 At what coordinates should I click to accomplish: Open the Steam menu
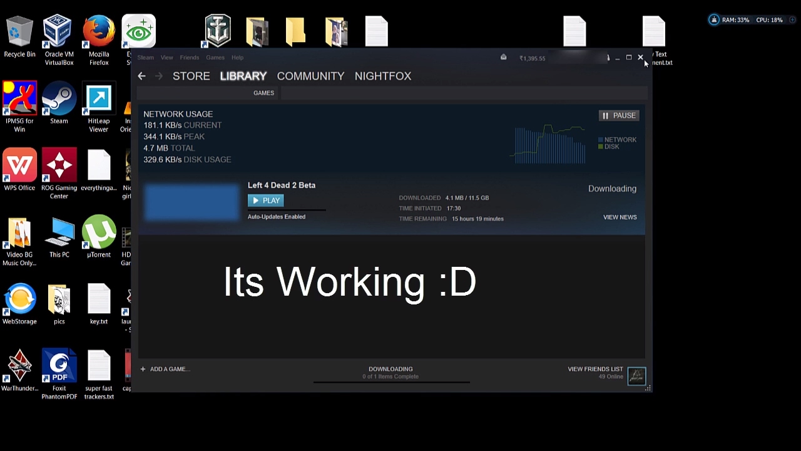tap(145, 58)
